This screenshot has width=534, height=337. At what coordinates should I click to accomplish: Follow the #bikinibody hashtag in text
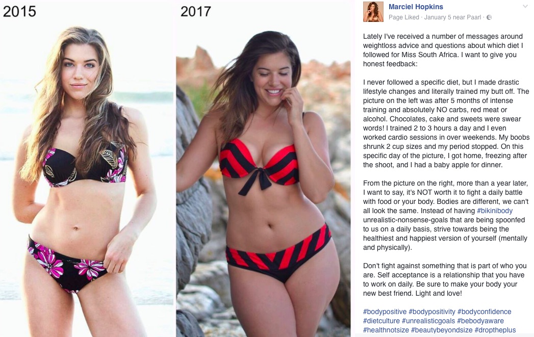495,211
